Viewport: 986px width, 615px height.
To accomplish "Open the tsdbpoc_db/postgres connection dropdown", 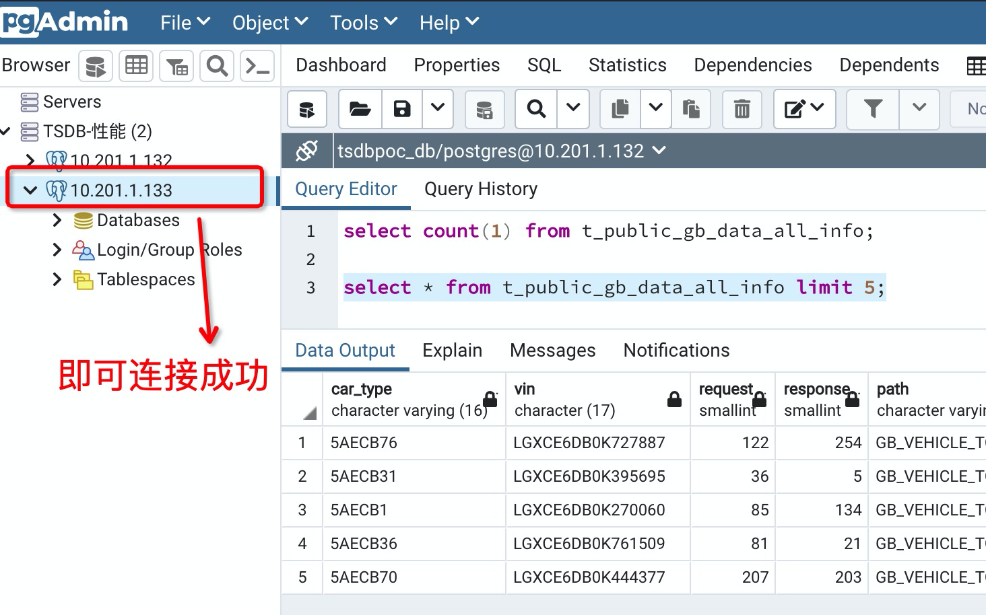I will [x=659, y=151].
